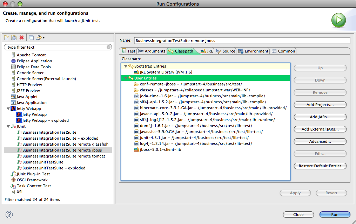Switch to the Arguments tab
Image resolution: width=356 pixels, height=224 pixels.
coord(152,51)
